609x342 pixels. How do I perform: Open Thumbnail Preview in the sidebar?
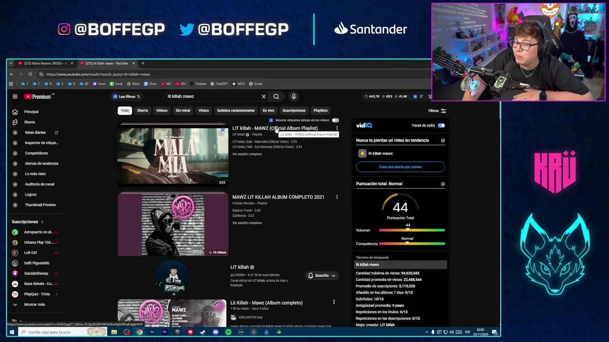pos(40,205)
